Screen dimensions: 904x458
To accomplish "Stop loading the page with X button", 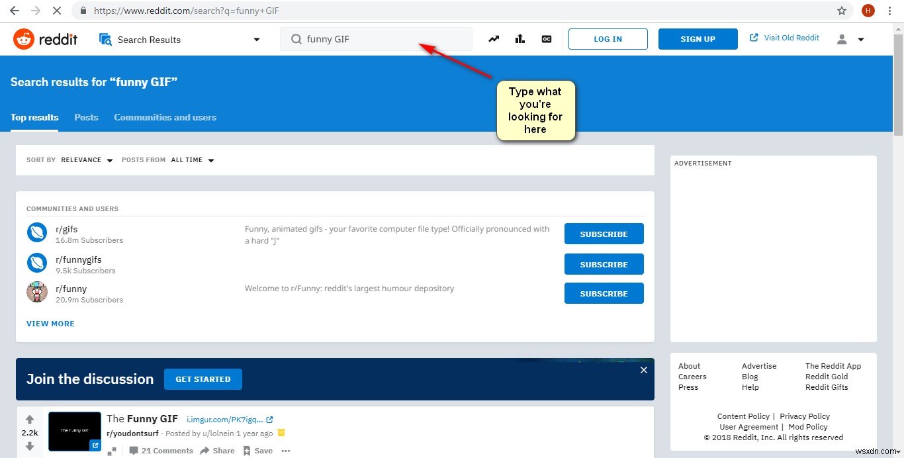I will pyautogui.click(x=58, y=11).
